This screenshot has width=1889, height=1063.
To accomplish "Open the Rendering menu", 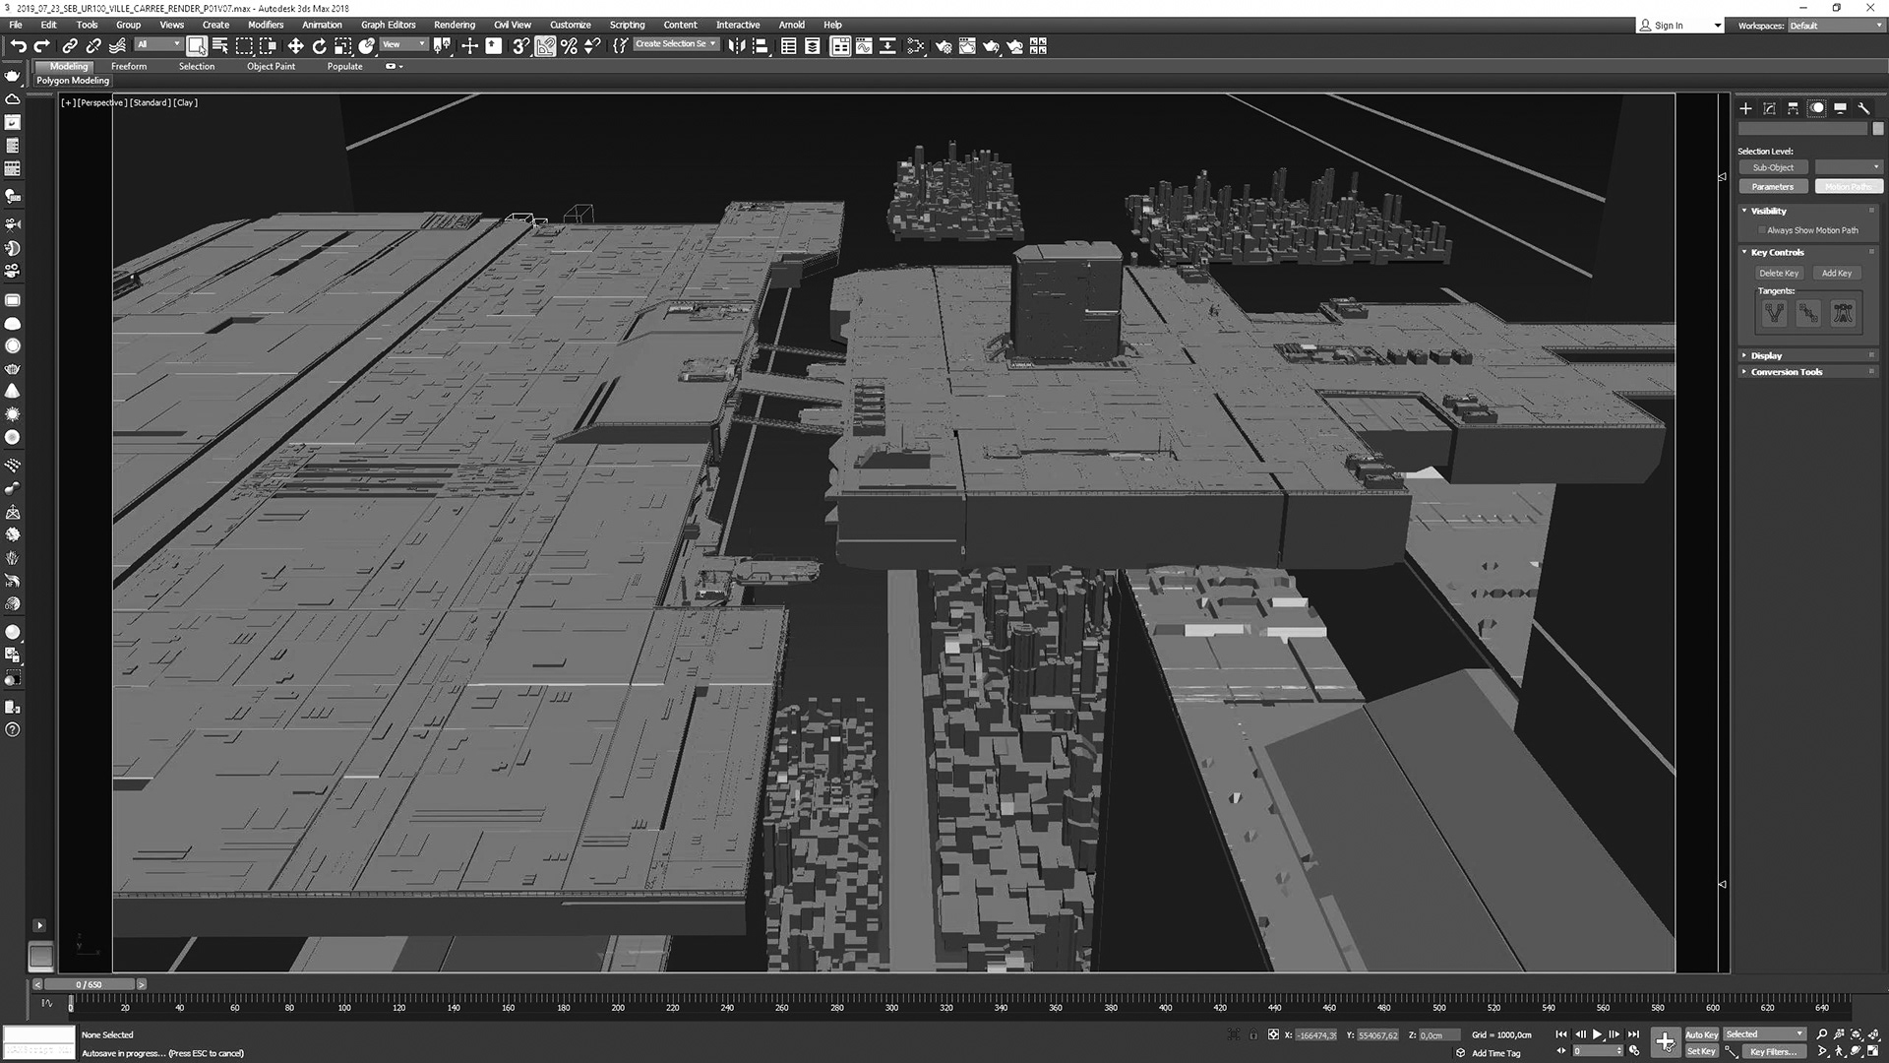I will 454,25.
